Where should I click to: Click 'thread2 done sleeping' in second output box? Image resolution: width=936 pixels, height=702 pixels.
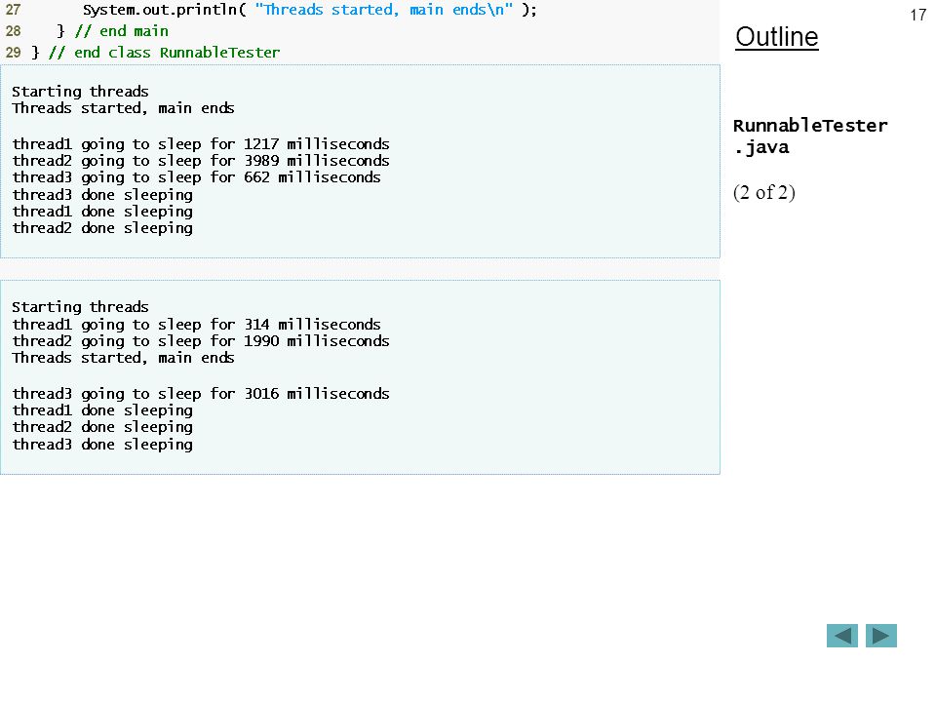pos(102,427)
